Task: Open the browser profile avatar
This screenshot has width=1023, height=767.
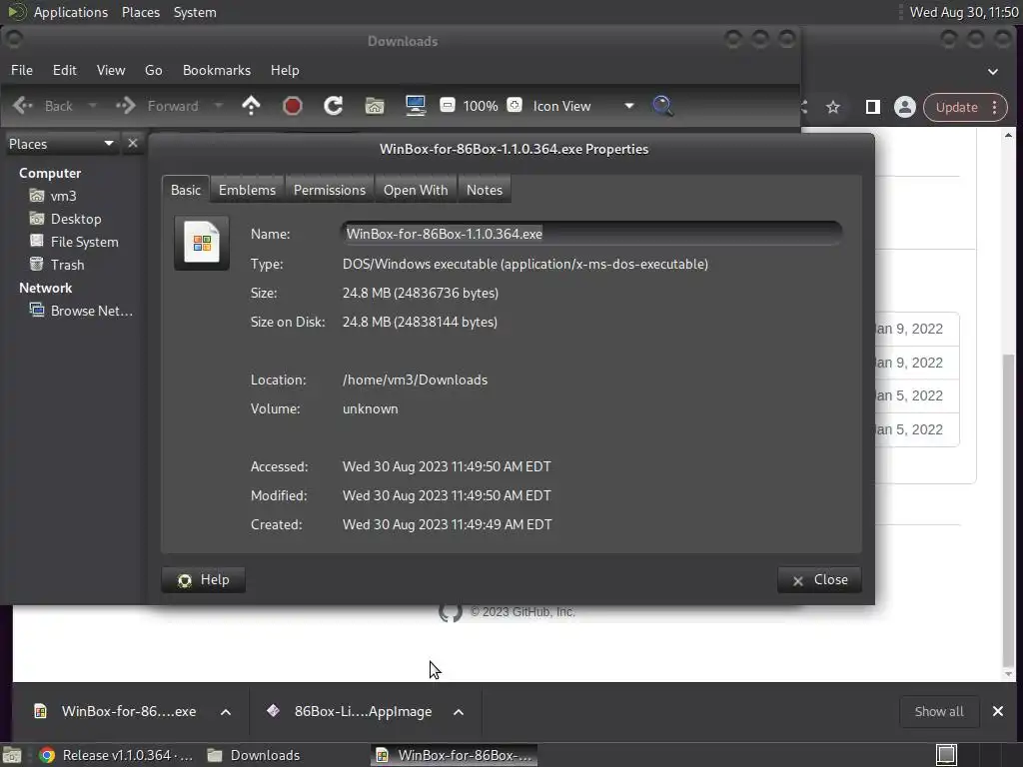Action: [905, 107]
